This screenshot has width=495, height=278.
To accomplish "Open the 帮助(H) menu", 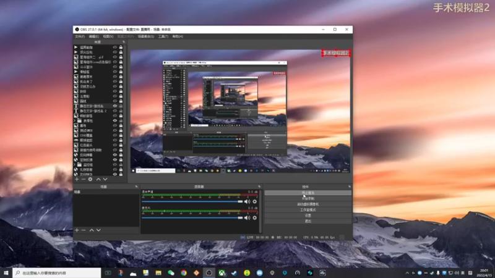I will [x=178, y=36].
